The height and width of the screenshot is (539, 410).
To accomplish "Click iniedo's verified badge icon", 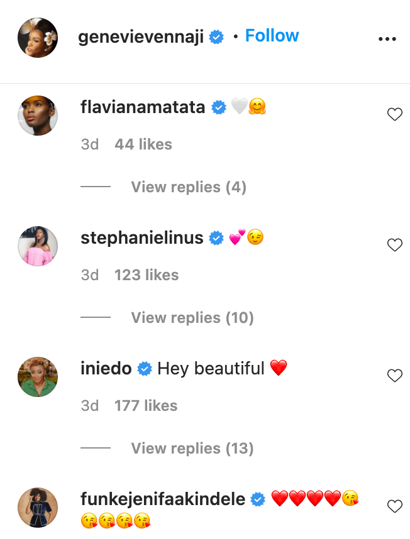I will tap(145, 369).
